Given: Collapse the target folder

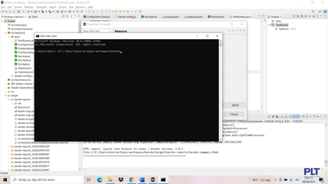Looking at the screenshot, I should (6, 95).
